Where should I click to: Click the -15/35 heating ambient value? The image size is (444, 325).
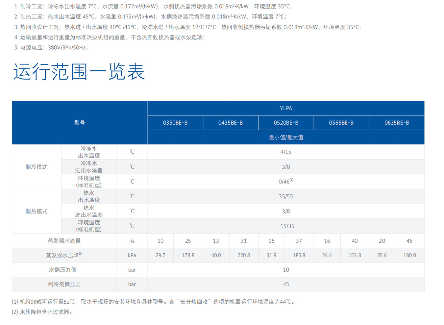pyautogui.click(x=286, y=226)
